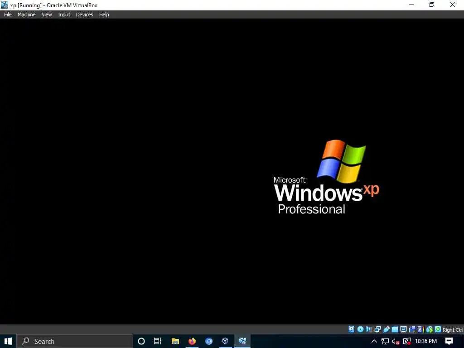
Task: Open the File menu
Action: (8, 14)
